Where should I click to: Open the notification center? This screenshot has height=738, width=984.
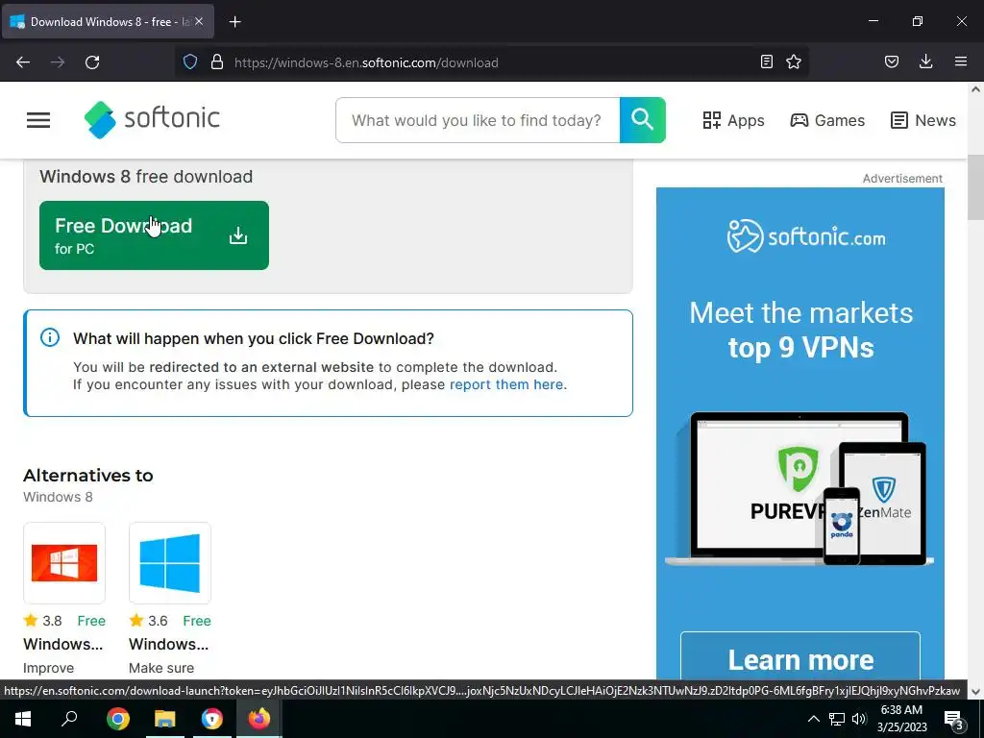coord(953,719)
